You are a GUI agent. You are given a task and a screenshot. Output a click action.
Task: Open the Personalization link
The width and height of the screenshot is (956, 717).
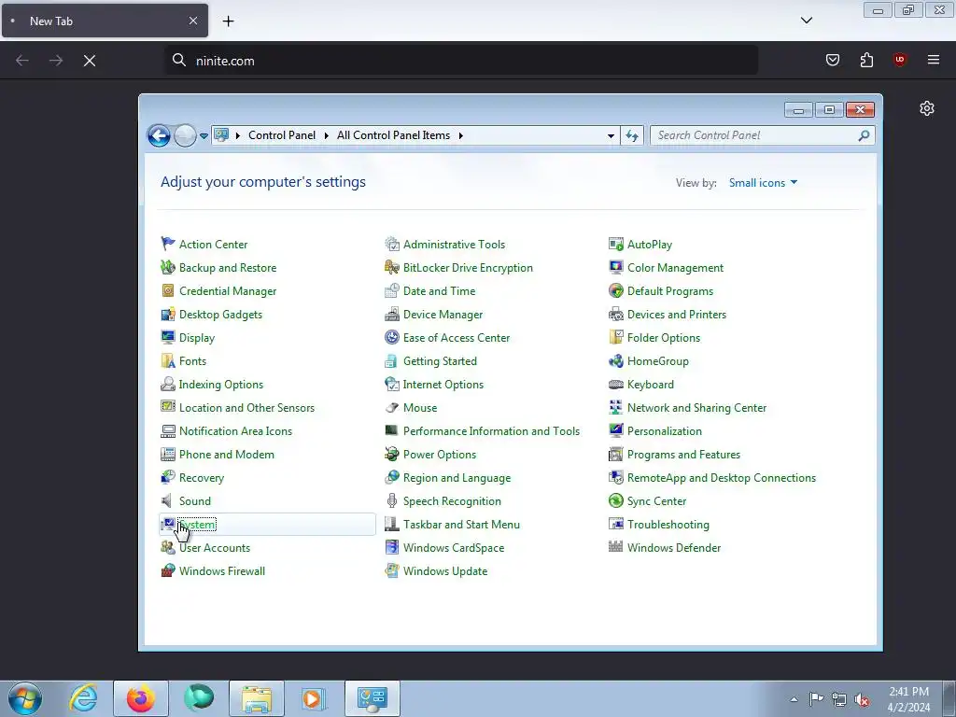coord(664,431)
